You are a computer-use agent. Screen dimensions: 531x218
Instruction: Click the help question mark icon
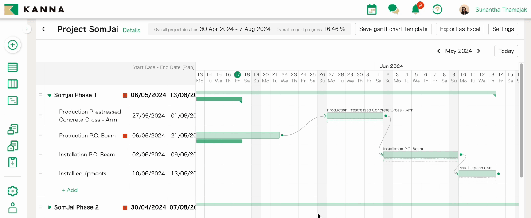437,9
